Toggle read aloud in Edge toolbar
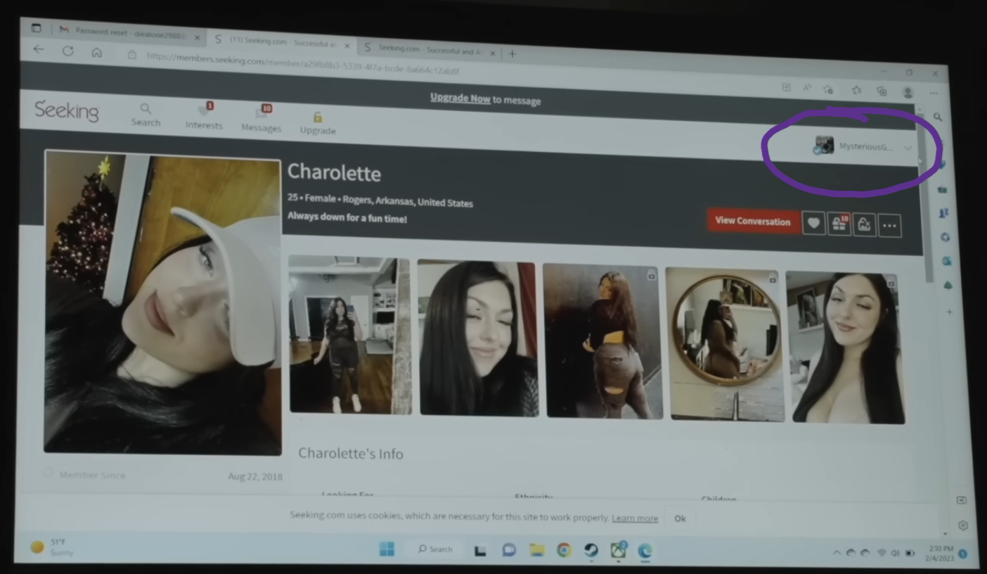This screenshot has width=987, height=574. point(806,88)
